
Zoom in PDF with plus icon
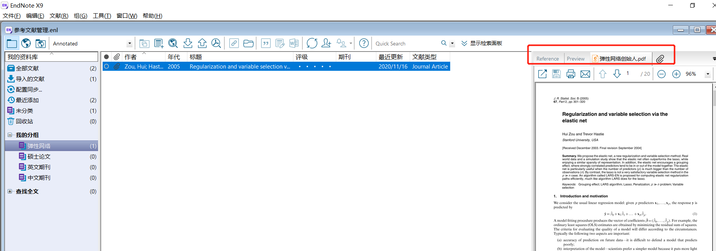[676, 74]
